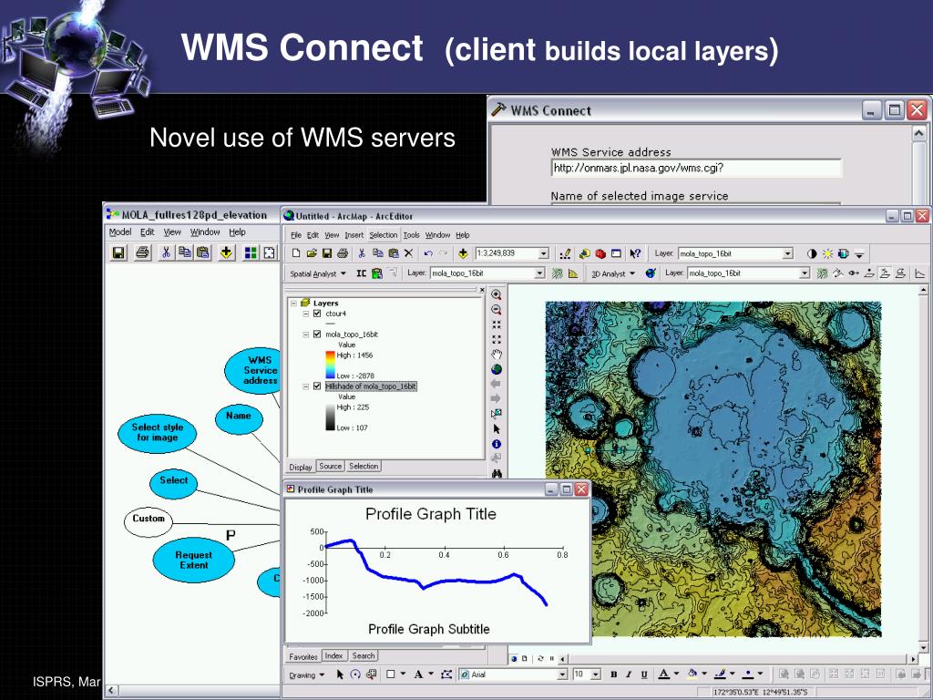Switch to the Index tab
Screen dimensions: 933x700
[x=333, y=656]
